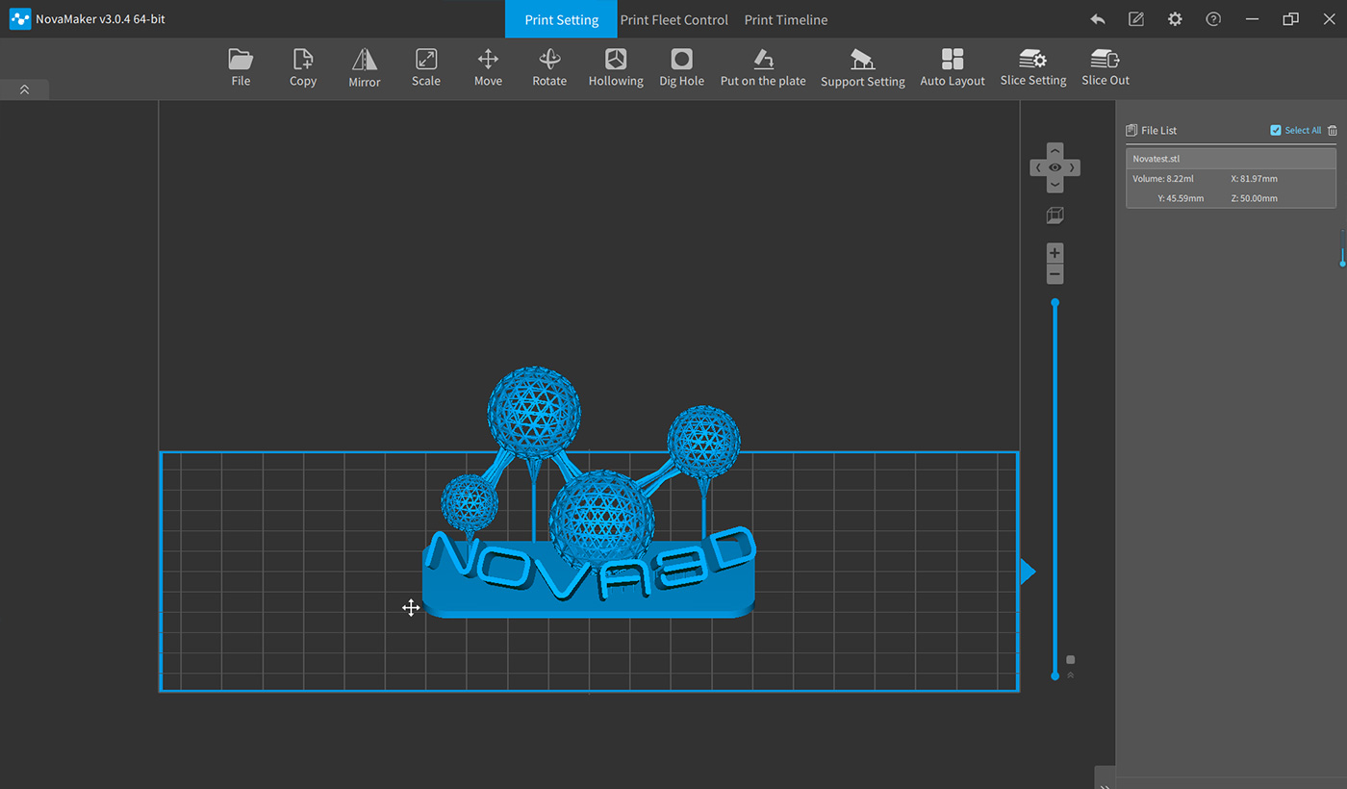The width and height of the screenshot is (1347, 789).
Task: Open the Hollowing tool
Action: click(616, 67)
